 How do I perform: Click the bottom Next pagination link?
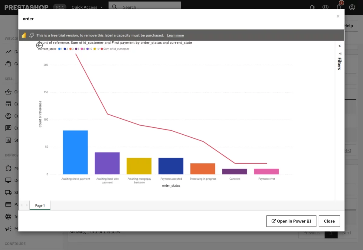click(x=347, y=233)
